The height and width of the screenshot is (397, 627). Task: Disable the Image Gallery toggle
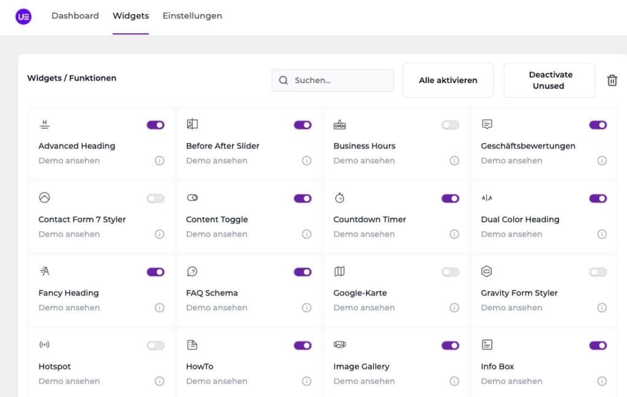pyautogui.click(x=450, y=346)
